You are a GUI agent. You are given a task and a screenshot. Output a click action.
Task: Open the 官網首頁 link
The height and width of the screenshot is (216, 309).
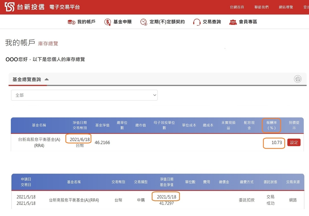(237, 7)
